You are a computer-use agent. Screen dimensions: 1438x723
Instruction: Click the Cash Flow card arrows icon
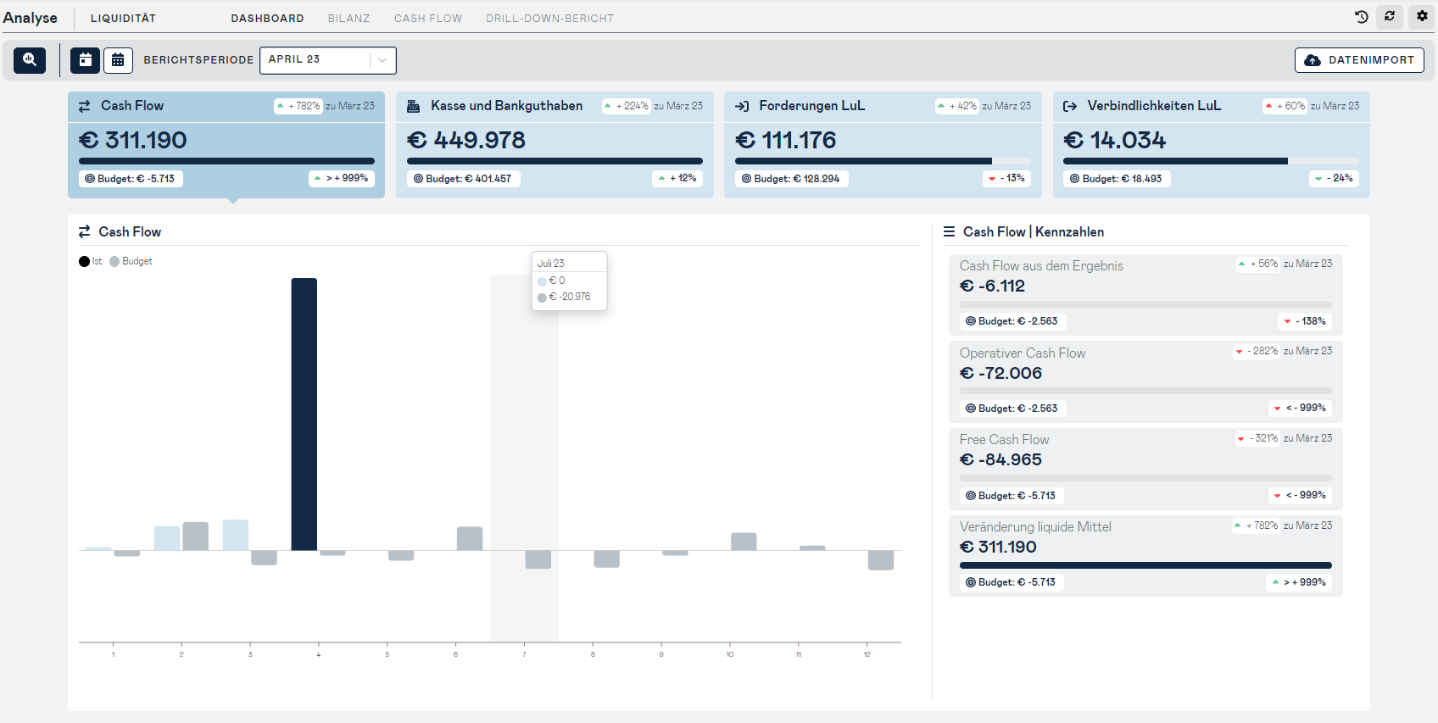[85, 106]
